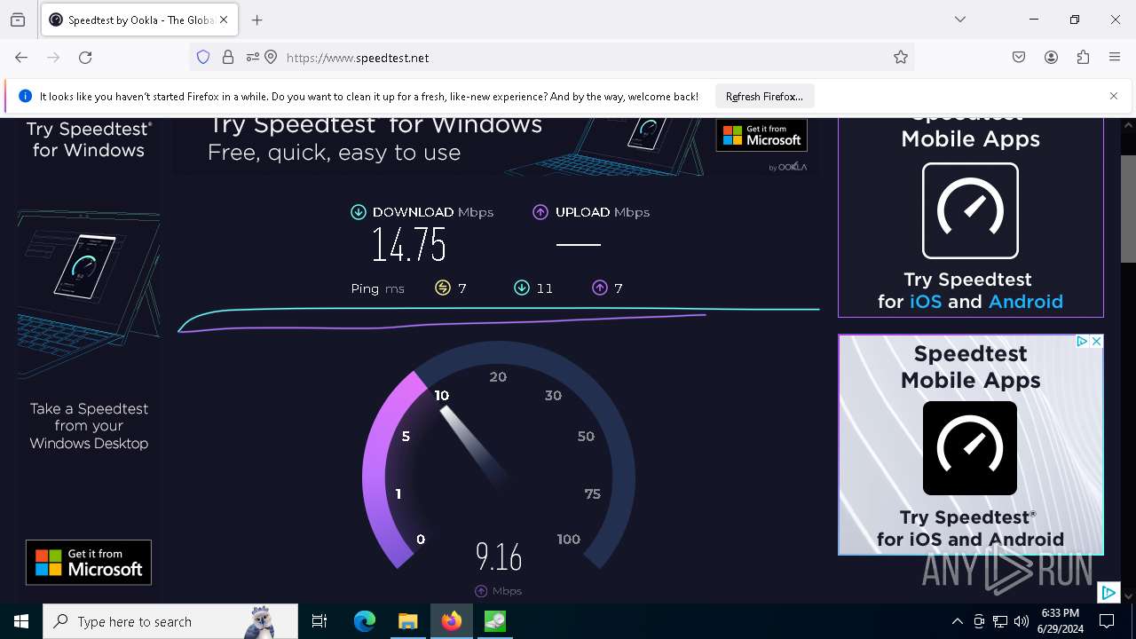Click Get it from Microsoft banner badge
This screenshot has width=1136, height=639.
(761, 135)
